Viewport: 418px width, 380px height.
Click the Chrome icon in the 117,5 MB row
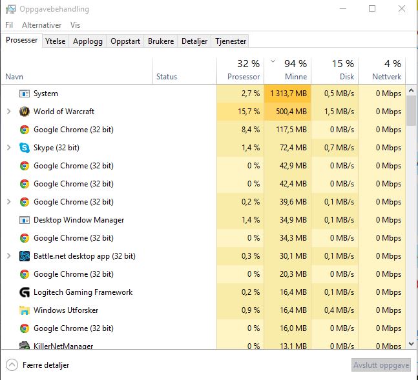tap(25, 130)
